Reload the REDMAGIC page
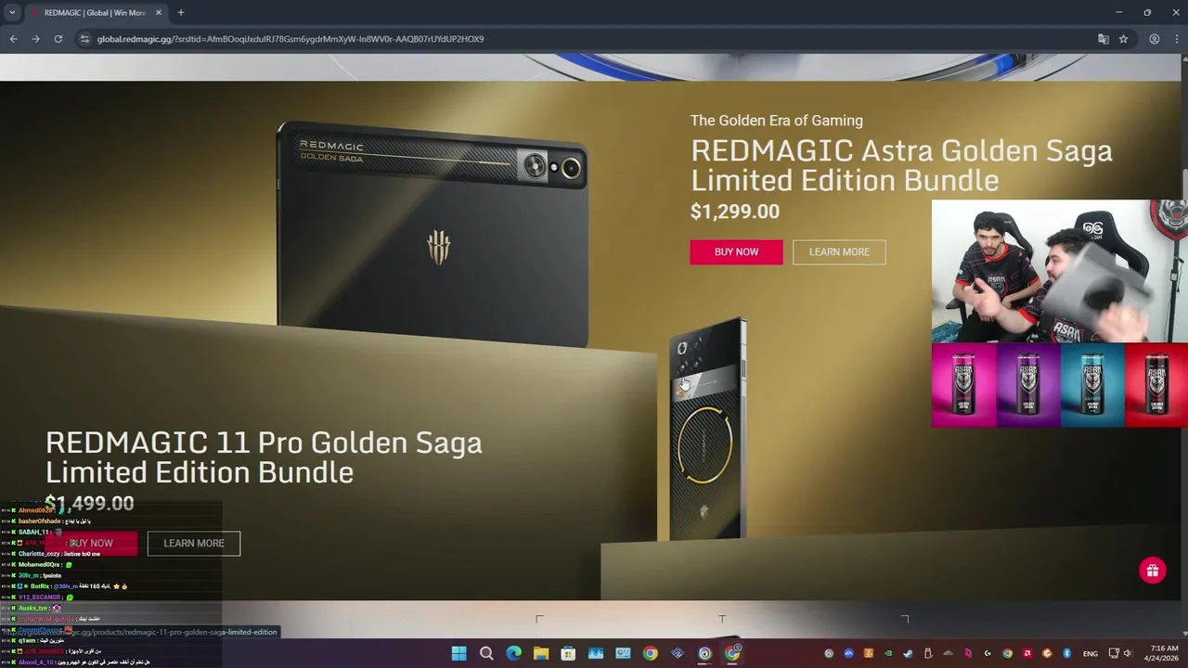The image size is (1188, 668). [58, 39]
